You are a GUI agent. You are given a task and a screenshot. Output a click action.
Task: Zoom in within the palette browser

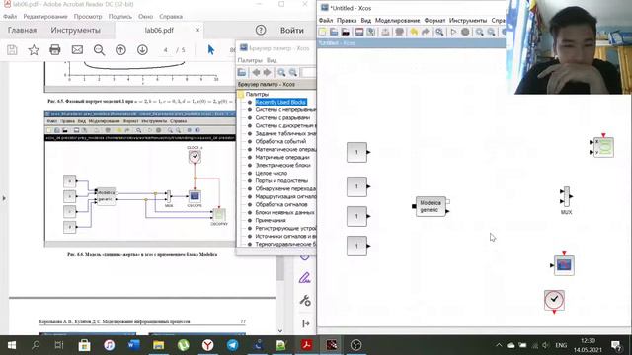pos(281,72)
